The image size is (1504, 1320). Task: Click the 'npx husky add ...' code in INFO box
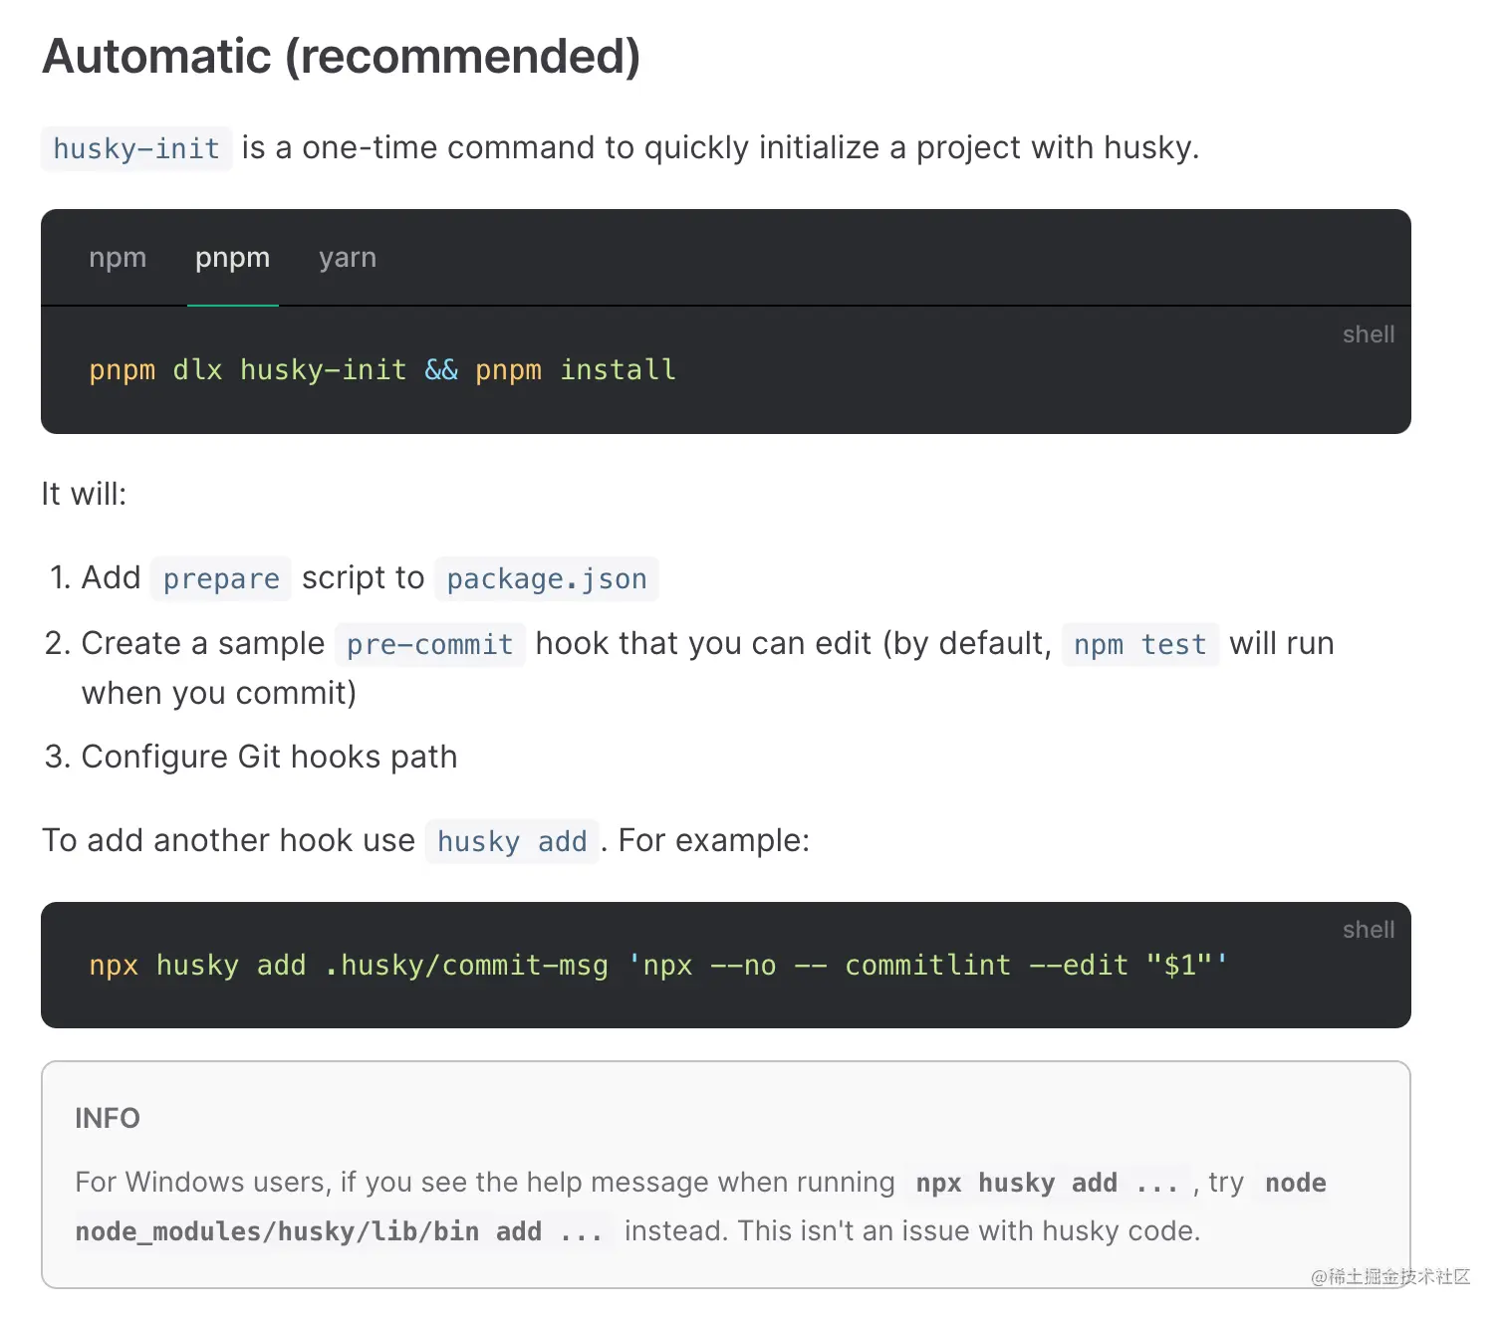point(1047,1183)
